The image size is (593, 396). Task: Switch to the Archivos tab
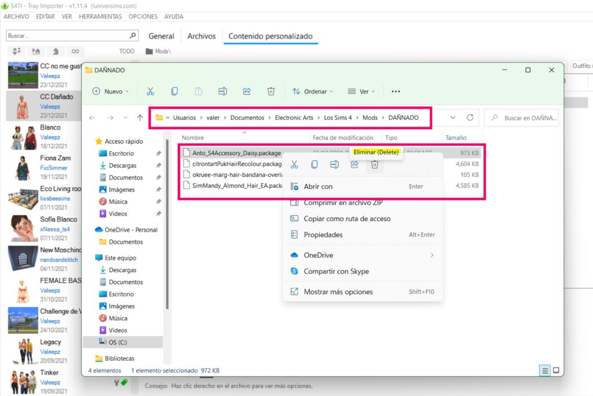point(202,36)
